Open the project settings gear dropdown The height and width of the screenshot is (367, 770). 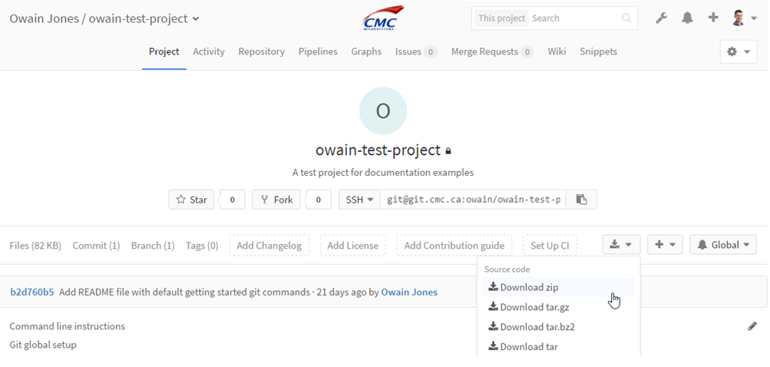pyautogui.click(x=738, y=51)
